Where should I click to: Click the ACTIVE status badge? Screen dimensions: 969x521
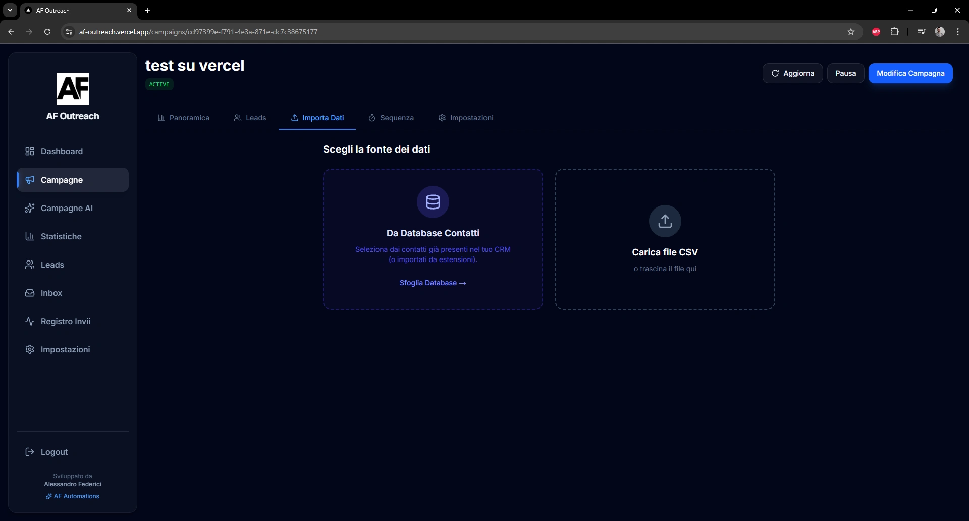pyautogui.click(x=159, y=84)
